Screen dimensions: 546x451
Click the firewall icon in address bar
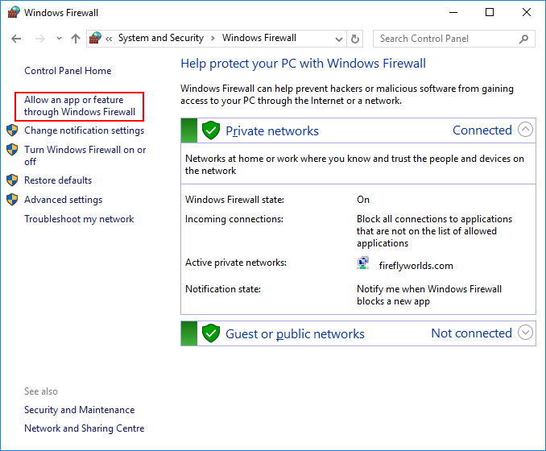point(95,38)
